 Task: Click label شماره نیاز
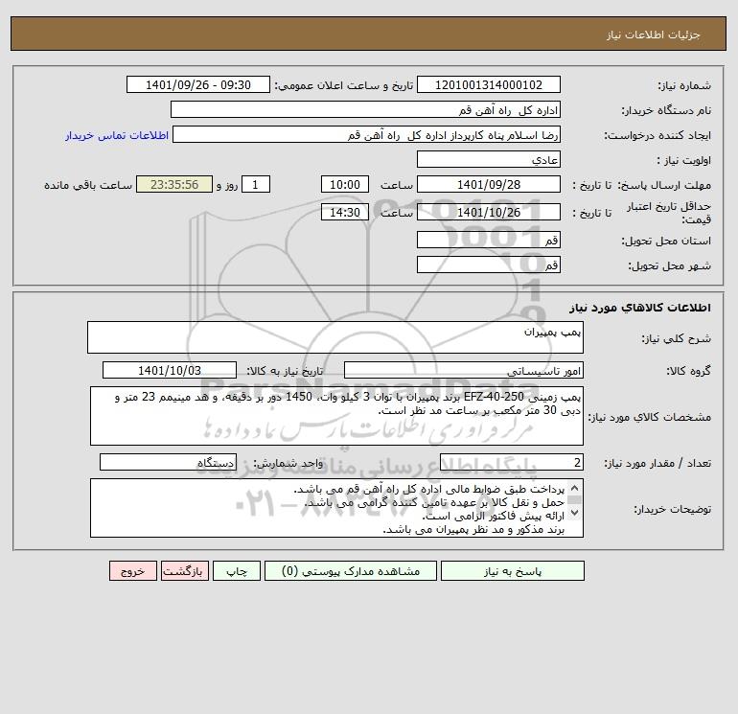pos(684,85)
